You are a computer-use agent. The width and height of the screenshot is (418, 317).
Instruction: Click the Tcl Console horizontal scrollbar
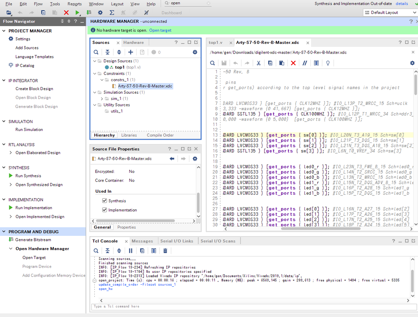click(254, 300)
